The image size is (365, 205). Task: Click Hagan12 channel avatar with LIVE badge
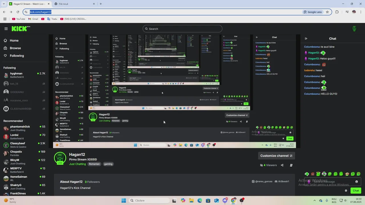60,158
